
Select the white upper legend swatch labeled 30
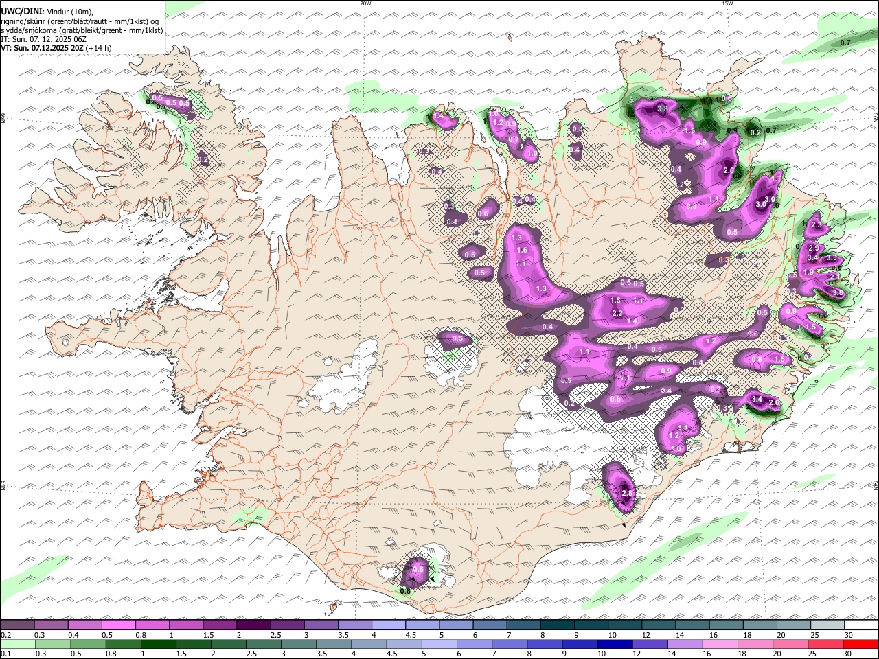860,625
